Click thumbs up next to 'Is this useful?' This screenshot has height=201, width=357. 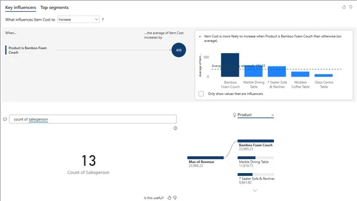(x=169, y=198)
